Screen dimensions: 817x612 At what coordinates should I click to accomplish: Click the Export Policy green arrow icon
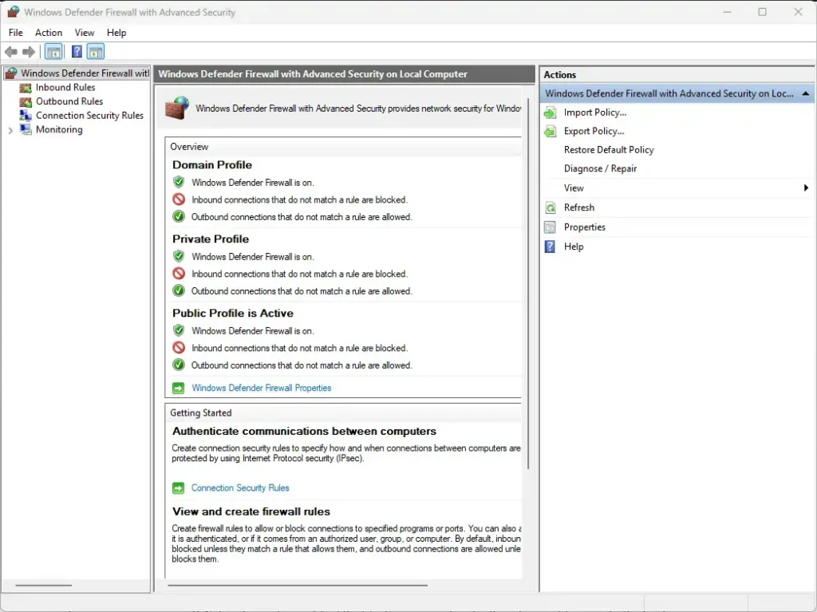[551, 132]
